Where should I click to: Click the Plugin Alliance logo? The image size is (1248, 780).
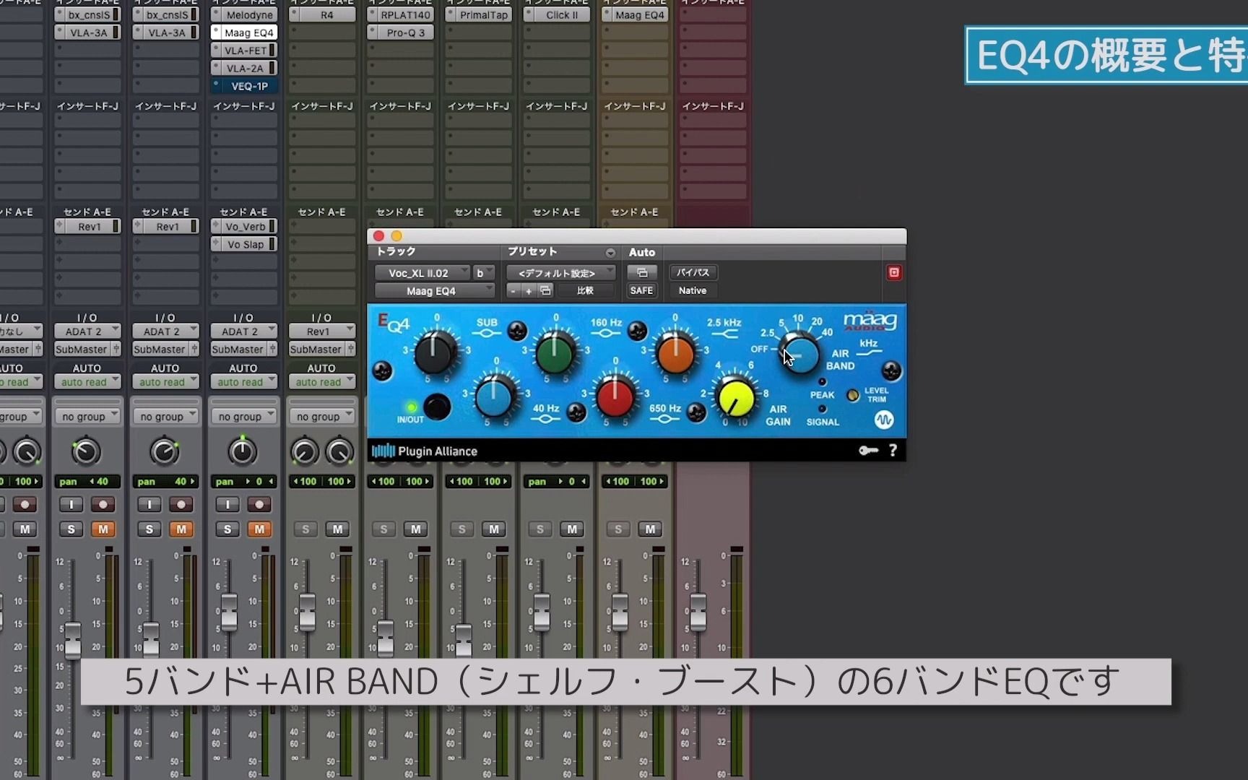(425, 451)
